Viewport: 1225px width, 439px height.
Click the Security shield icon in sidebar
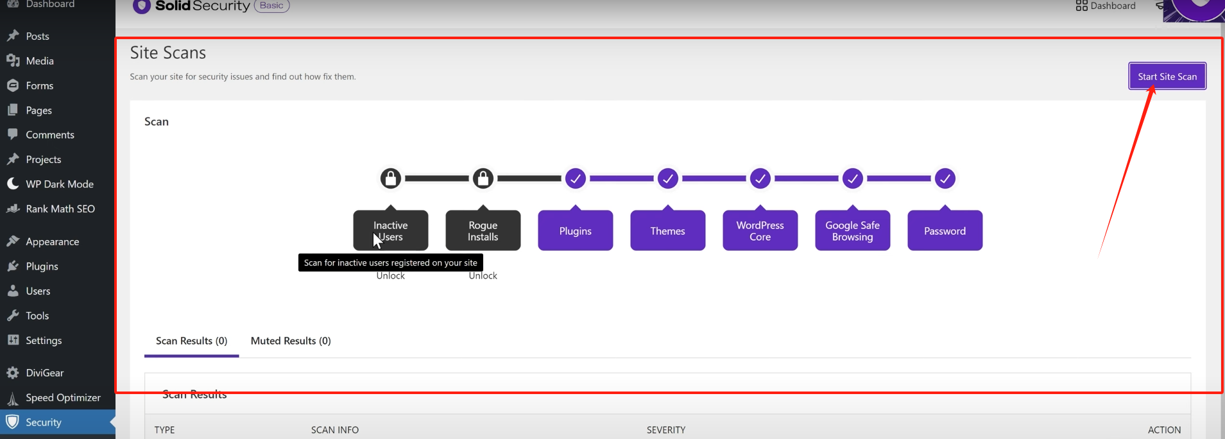coord(12,422)
